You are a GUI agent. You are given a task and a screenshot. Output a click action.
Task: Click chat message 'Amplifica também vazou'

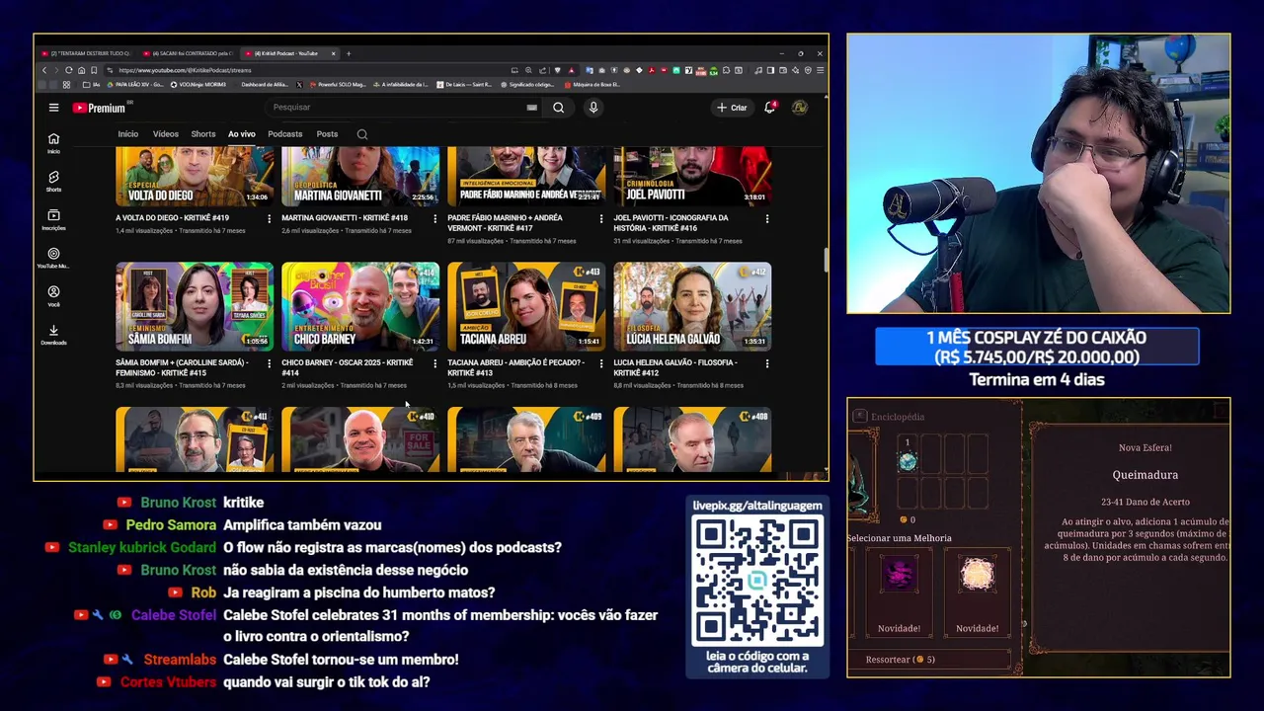coord(302,525)
